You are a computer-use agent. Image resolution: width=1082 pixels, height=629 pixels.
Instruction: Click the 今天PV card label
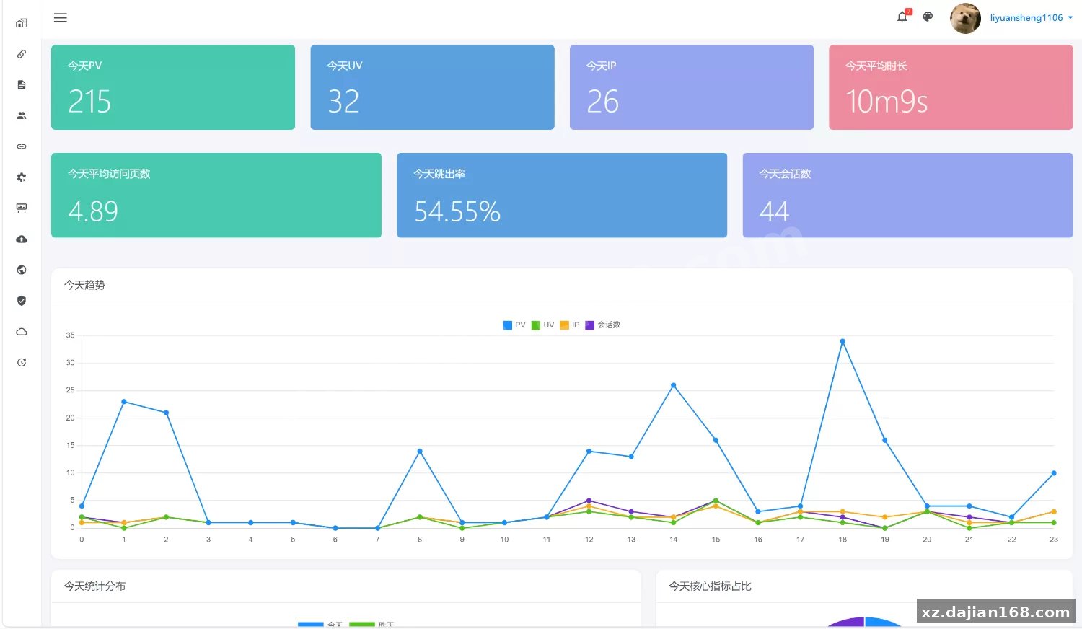85,66
